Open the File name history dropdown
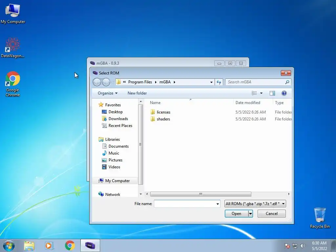 [x=218, y=204]
